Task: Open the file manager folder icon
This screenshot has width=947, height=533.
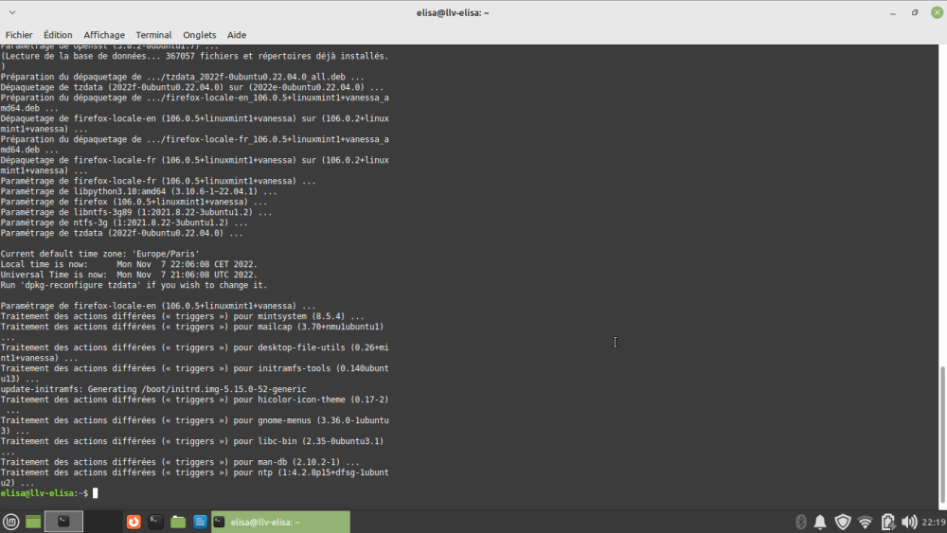Action: (178, 522)
